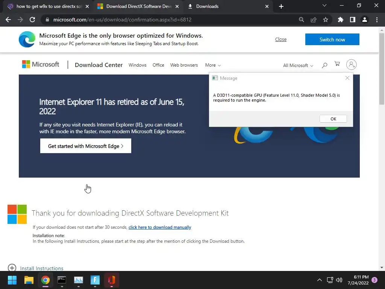The width and height of the screenshot is (385, 289).
Task: Open Download Center link
Action: [x=99, y=65]
